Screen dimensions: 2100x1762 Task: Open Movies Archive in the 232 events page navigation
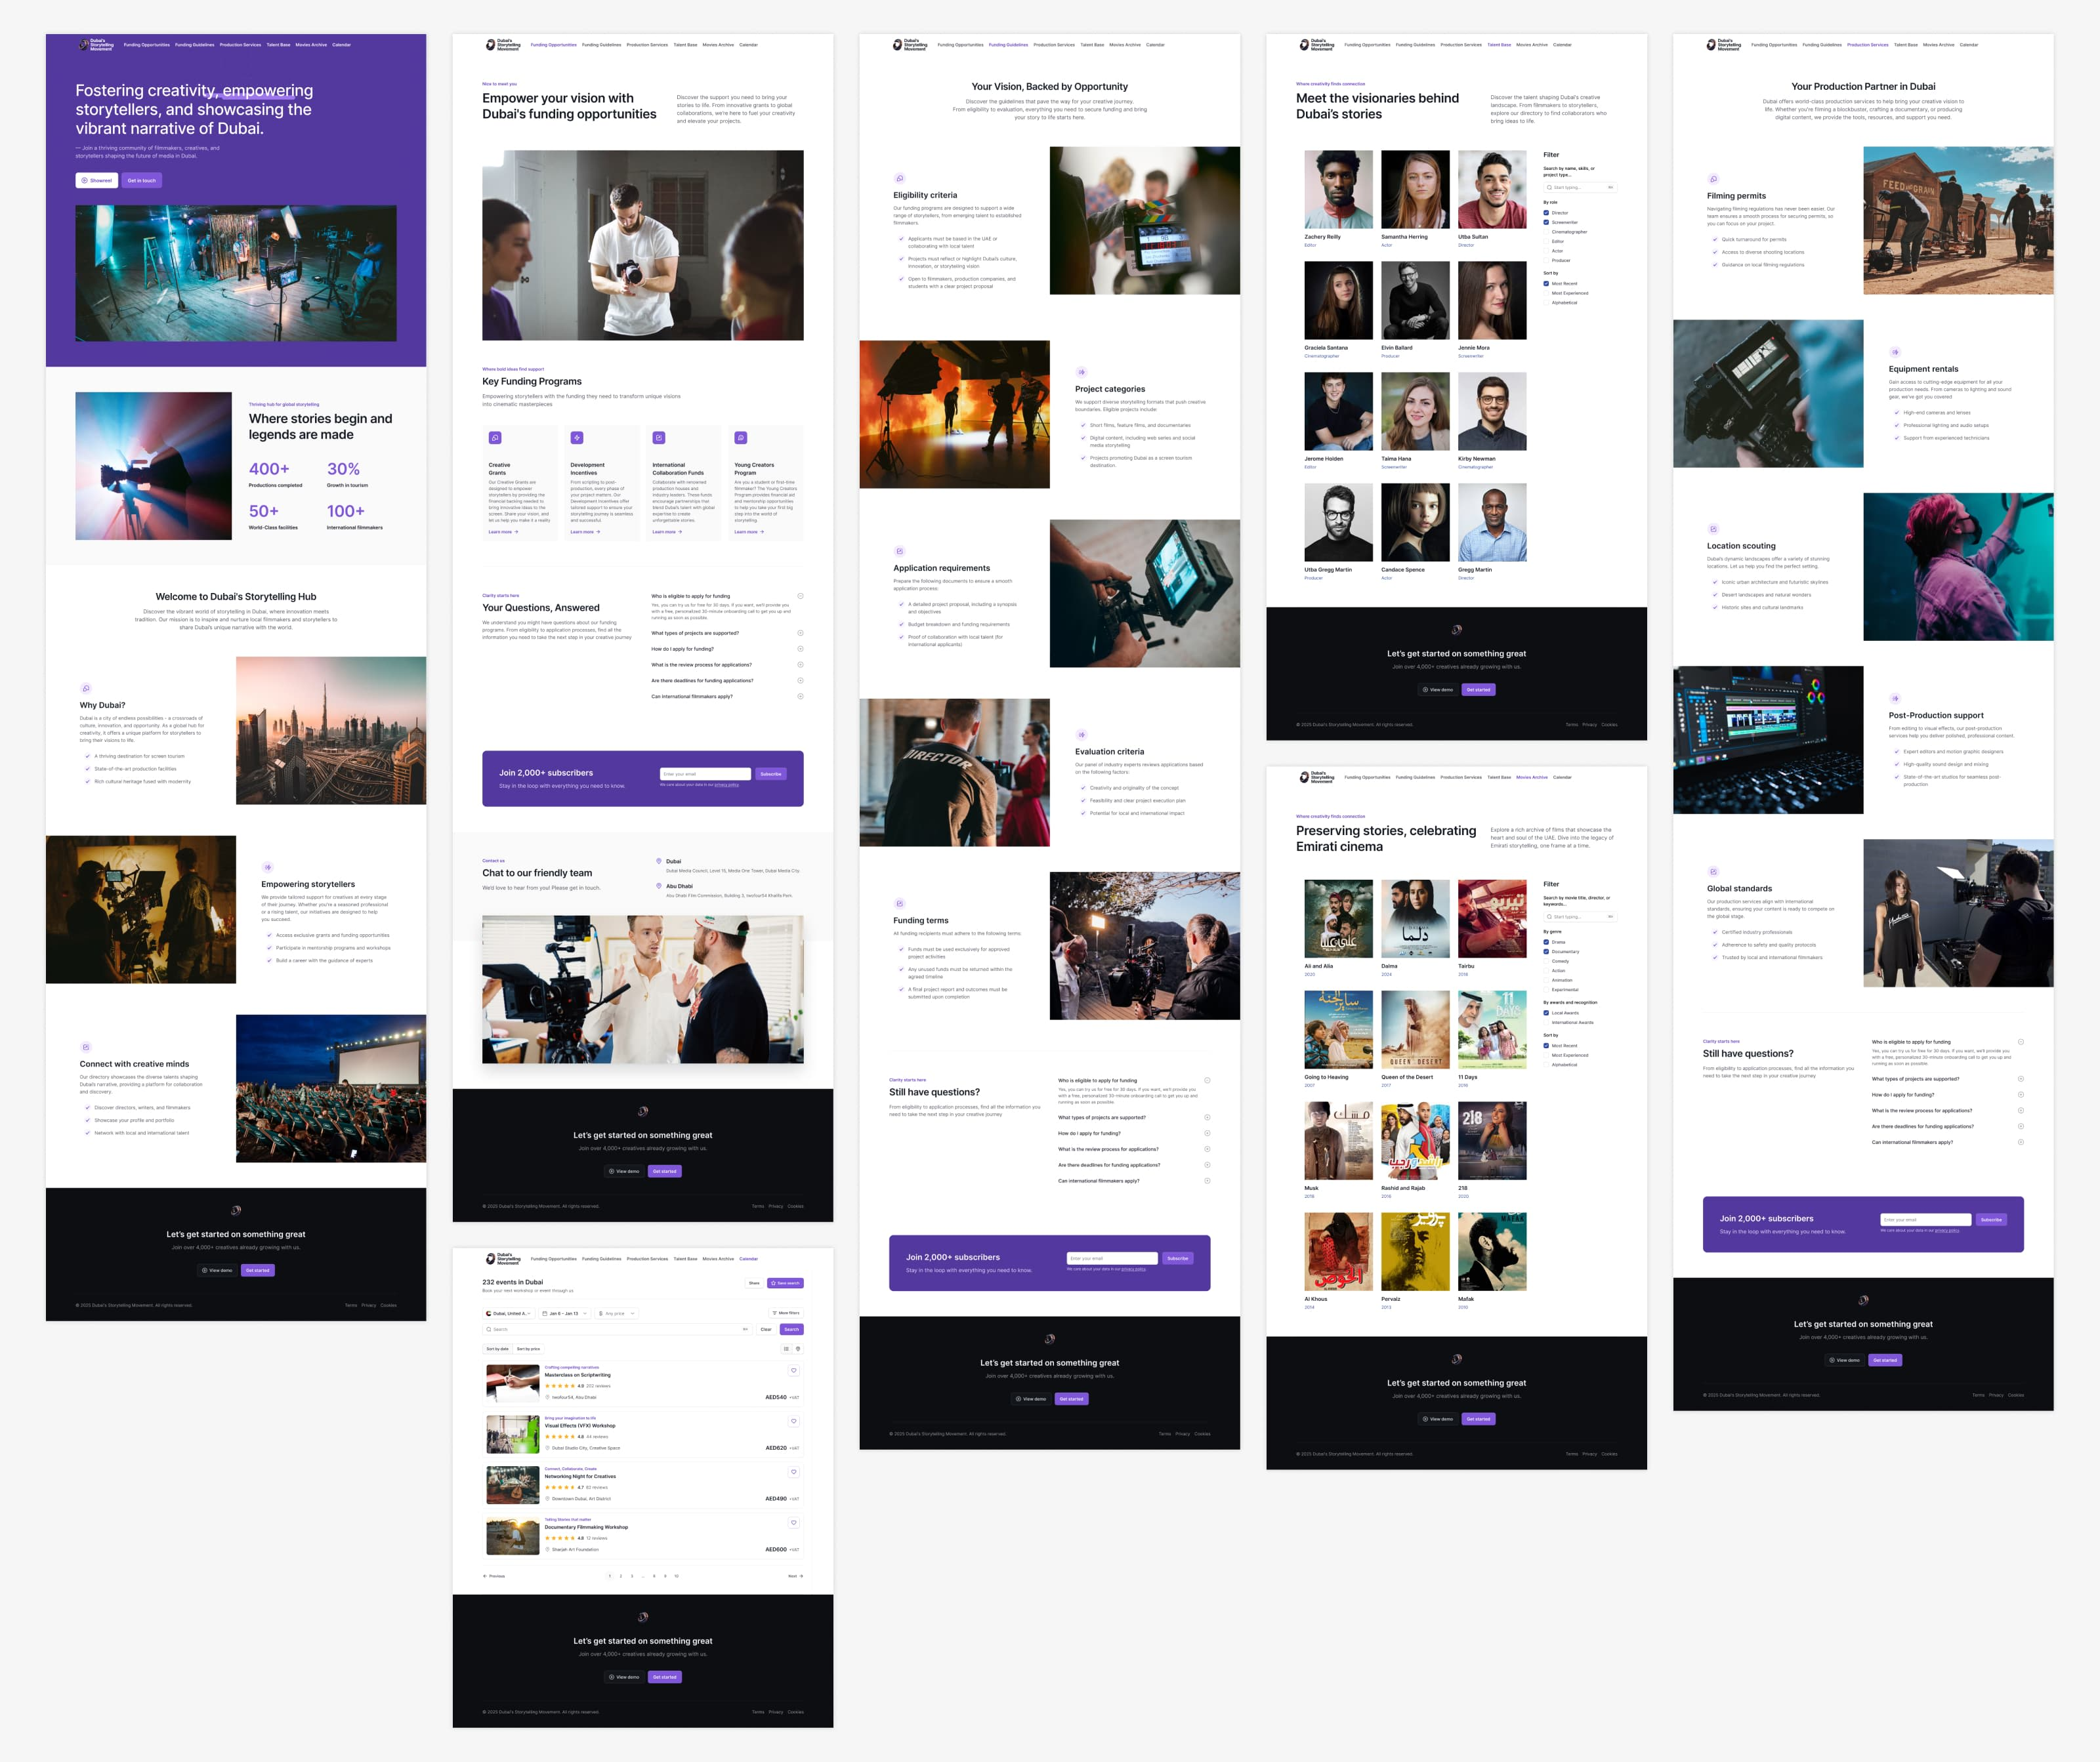(x=718, y=1258)
